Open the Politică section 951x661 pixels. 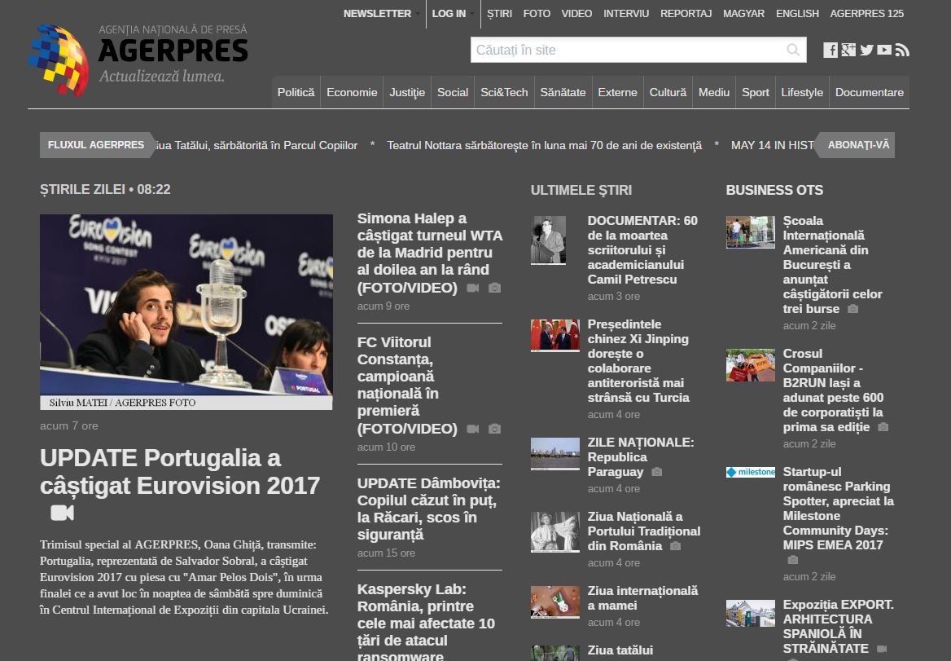(x=296, y=92)
